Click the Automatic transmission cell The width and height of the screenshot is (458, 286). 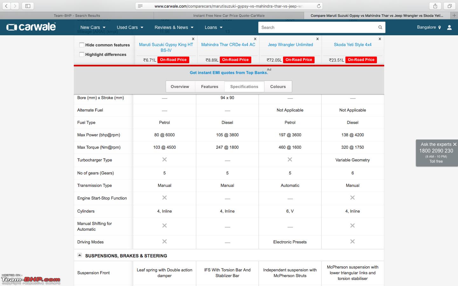click(x=290, y=185)
